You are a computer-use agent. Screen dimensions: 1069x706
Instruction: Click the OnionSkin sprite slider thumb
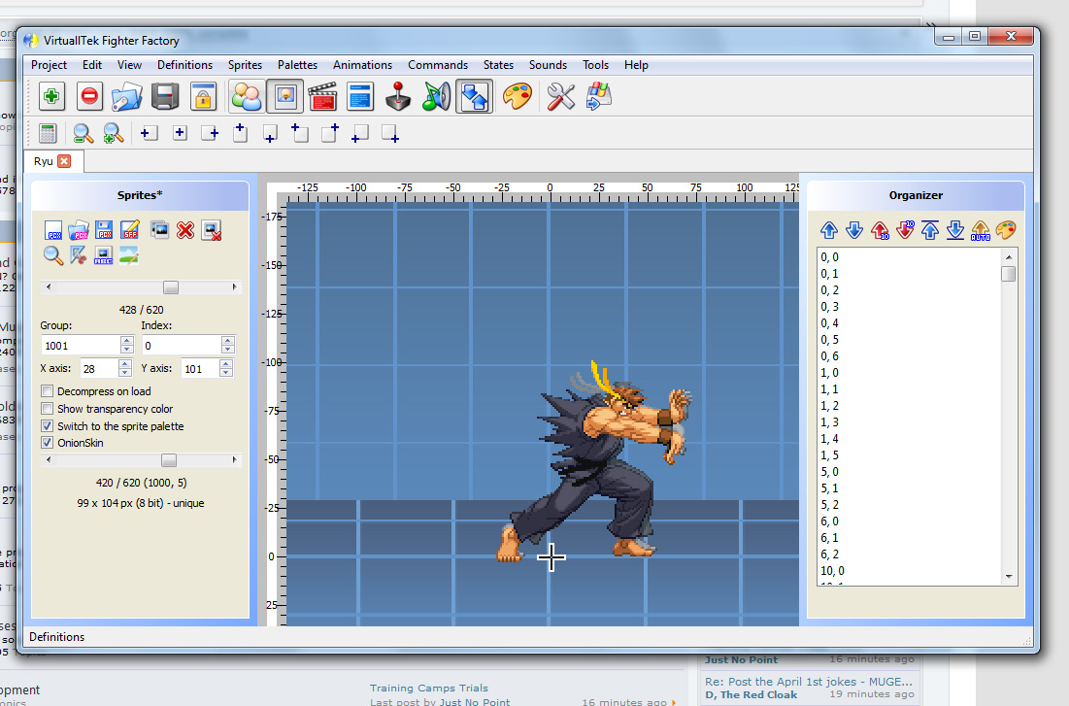pos(169,460)
